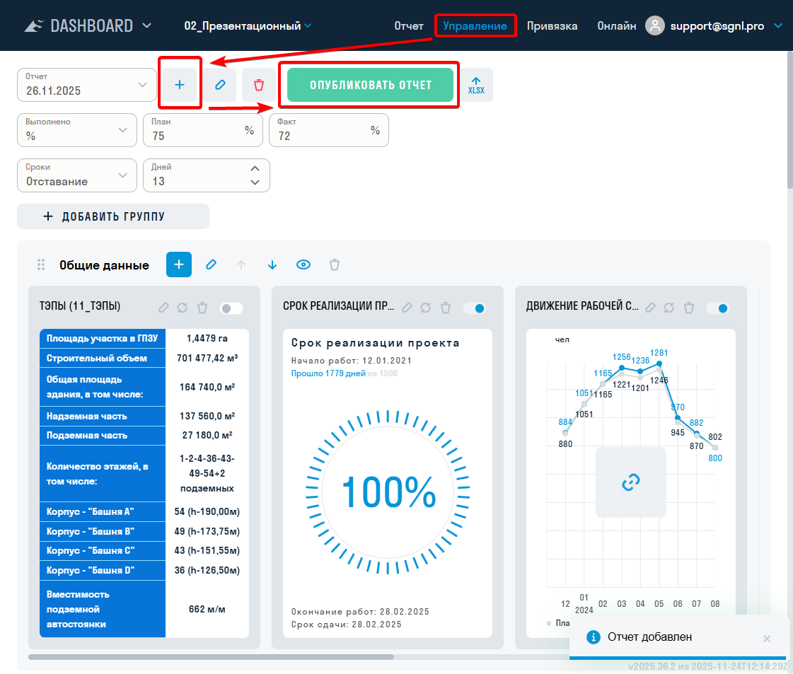The image size is (793, 674).
Task: Switch to the Привязка tab
Action: coord(552,26)
